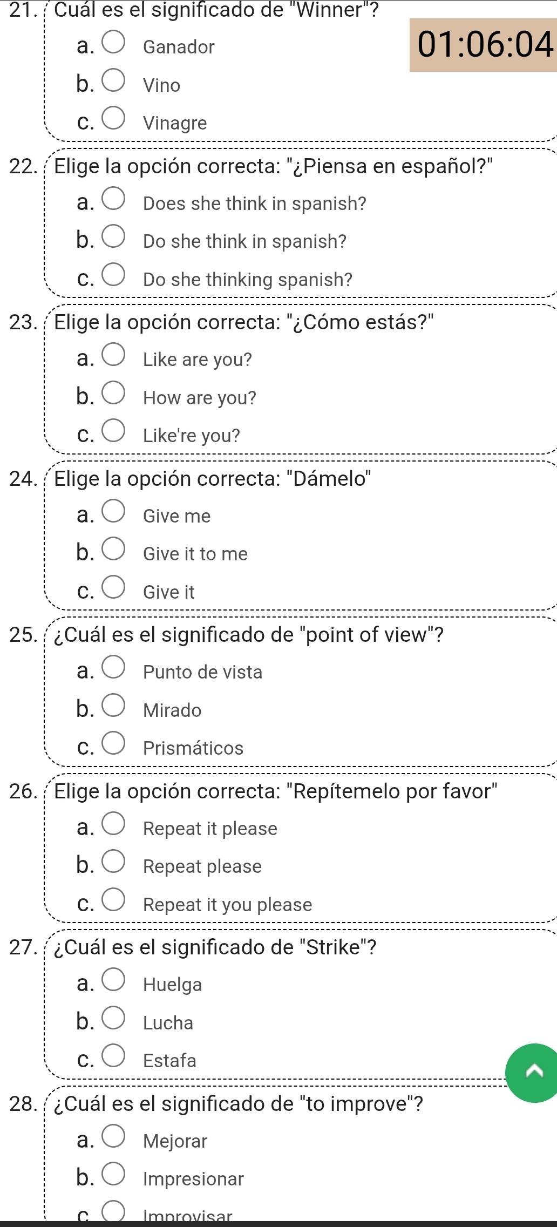Pick the 'Give it' radio button
The height and width of the screenshot is (1227, 557).
(x=114, y=591)
